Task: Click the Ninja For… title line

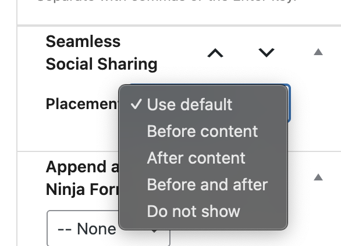Action: 82,189
